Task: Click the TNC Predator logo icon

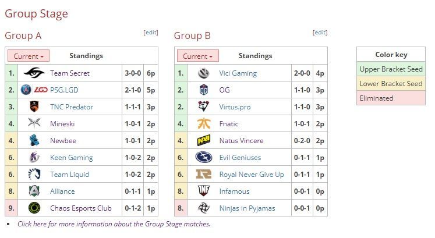Action: point(34,106)
